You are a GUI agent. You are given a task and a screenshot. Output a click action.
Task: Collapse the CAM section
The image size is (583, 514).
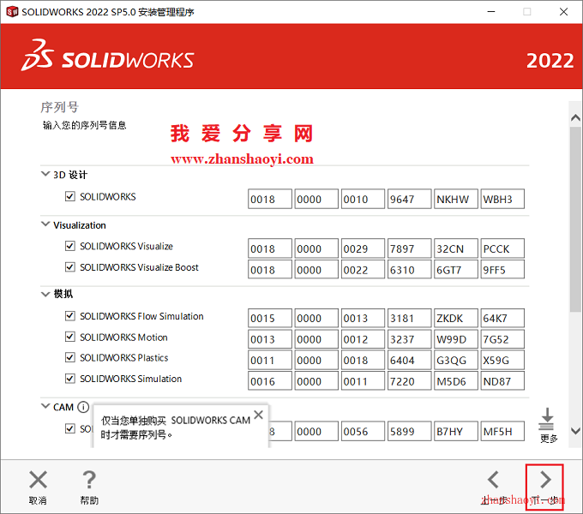tap(45, 406)
